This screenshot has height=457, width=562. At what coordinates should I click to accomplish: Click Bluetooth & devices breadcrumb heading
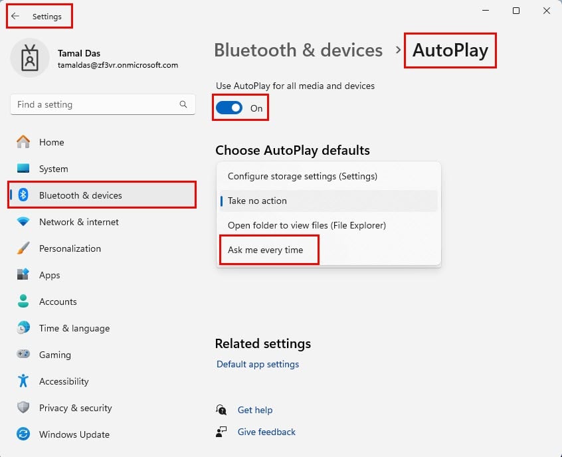tap(298, 50)
